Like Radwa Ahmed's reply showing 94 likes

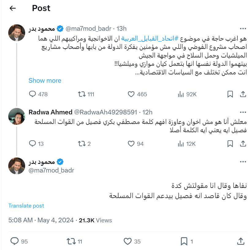coord(131,143)
